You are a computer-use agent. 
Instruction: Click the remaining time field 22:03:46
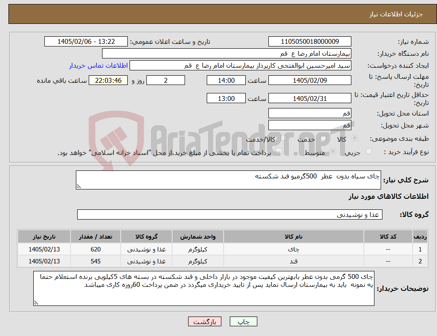108,81
